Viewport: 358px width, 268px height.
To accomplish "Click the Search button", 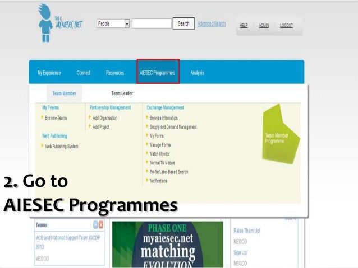I will pyautogui.click(x=183, y=23).
